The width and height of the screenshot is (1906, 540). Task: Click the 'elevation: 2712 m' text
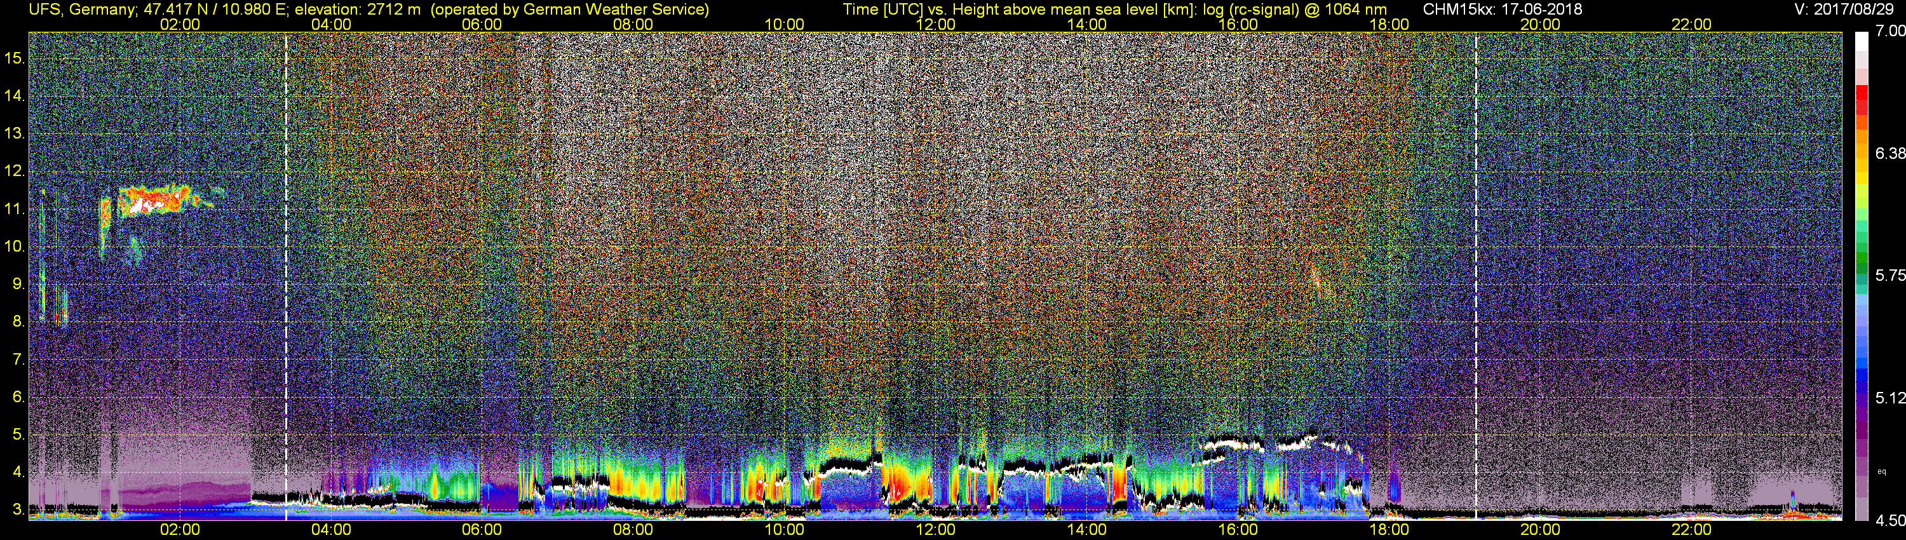(357, 10)
